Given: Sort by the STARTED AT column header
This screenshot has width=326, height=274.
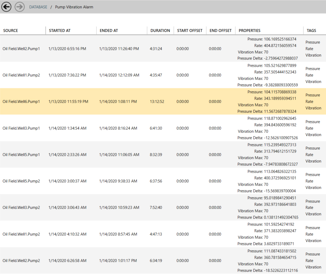Looking at the screenshot, I should [x=60, y=30].
